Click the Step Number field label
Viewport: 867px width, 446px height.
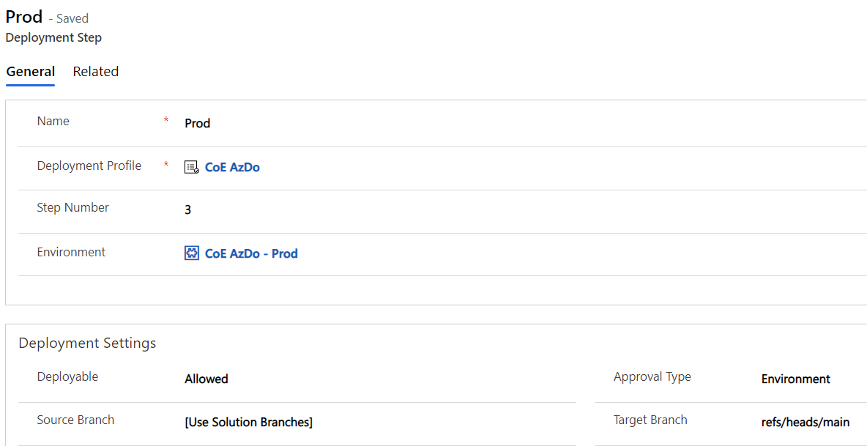[x=72, y=207]
